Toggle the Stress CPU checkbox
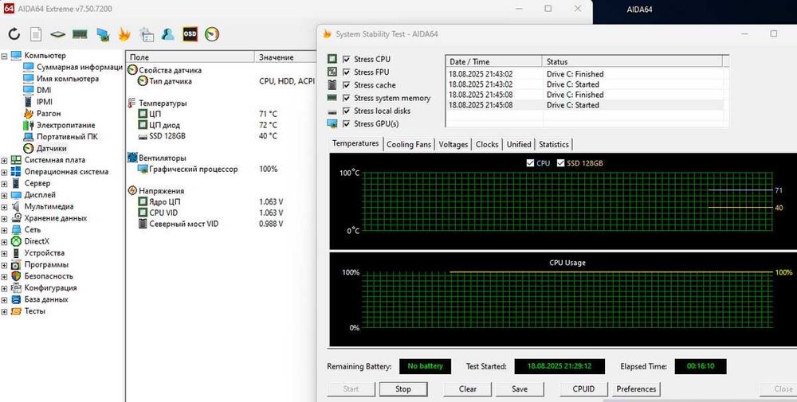 (x=347, y=59)
